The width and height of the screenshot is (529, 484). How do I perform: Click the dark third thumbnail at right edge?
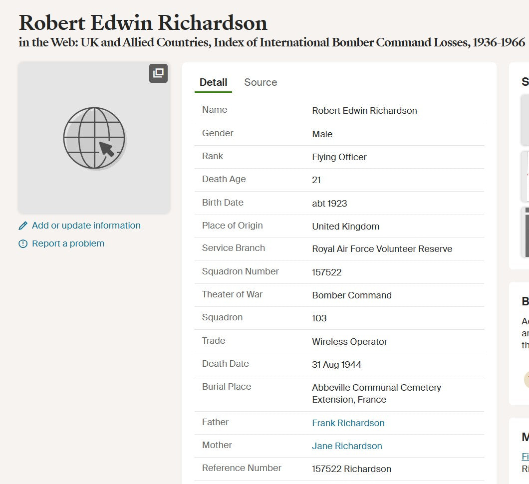point(526,232)
